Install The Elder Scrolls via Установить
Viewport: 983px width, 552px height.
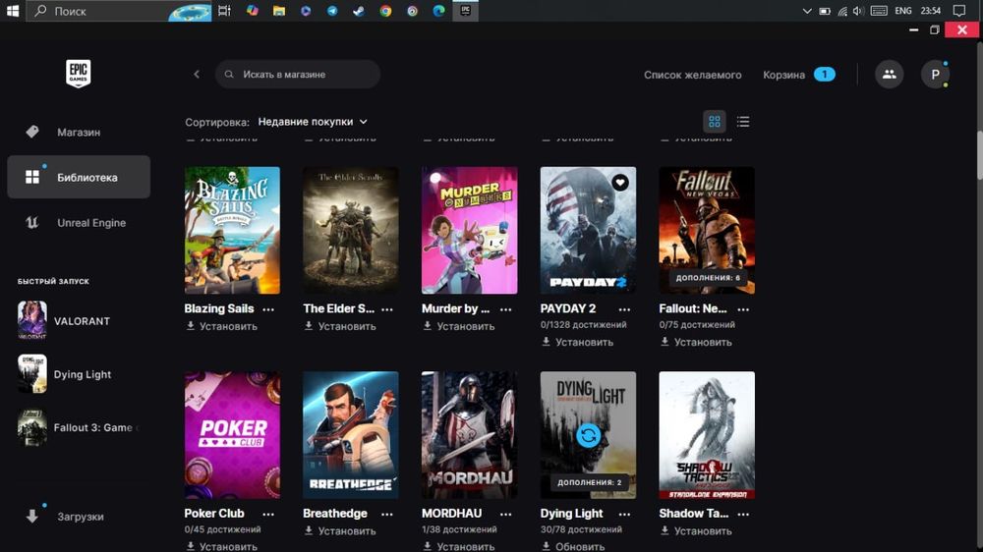pos(340,326)
